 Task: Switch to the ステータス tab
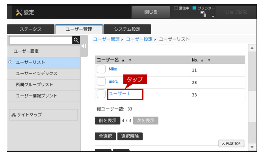pyautogui.click(x=31, y=29)
